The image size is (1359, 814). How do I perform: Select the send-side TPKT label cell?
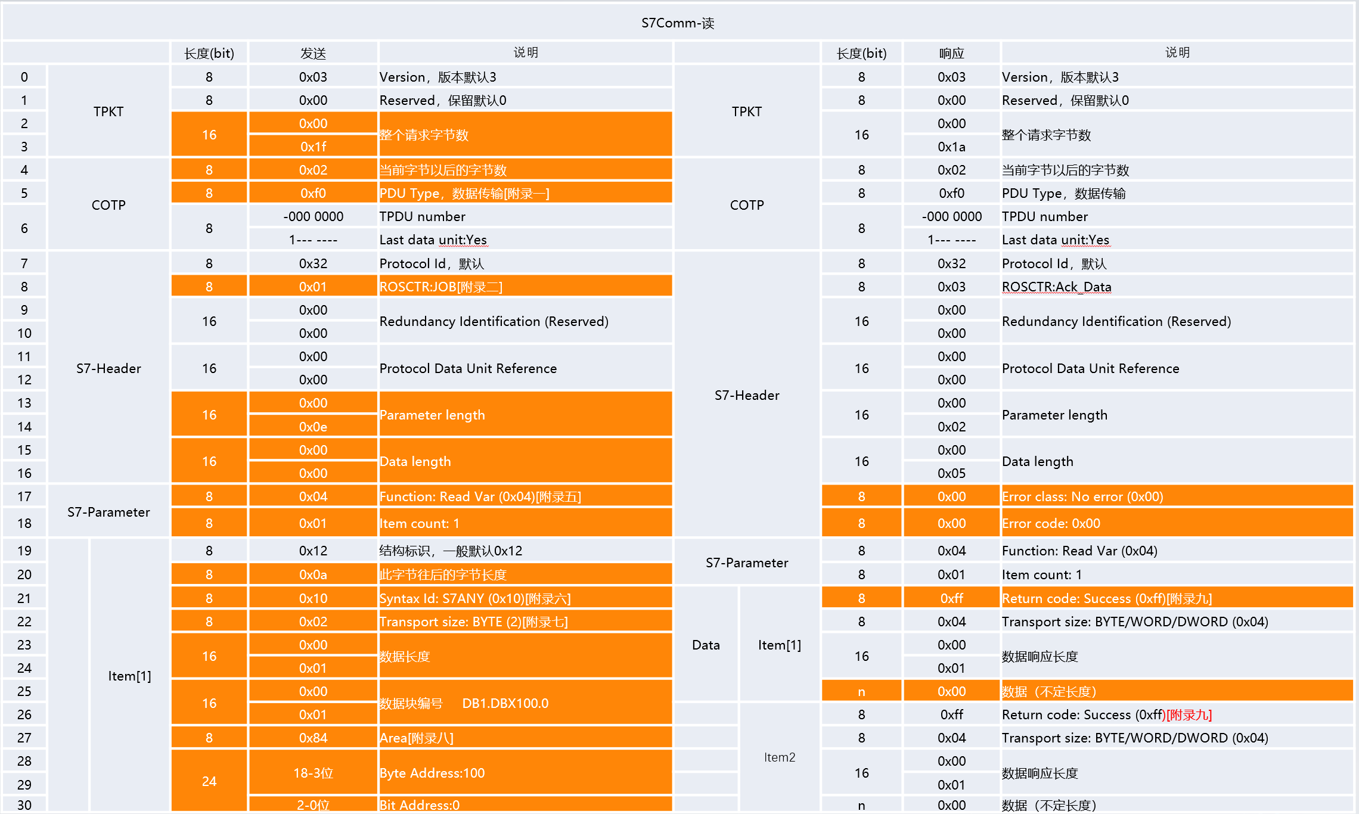108,111
